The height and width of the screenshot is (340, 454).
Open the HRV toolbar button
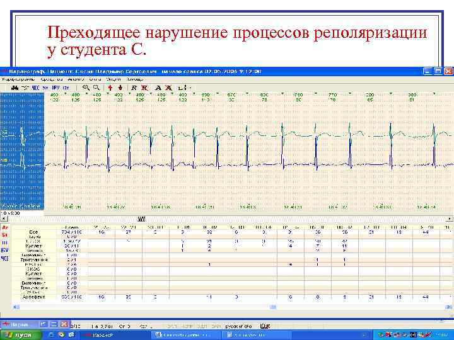[x=56, y=88]
